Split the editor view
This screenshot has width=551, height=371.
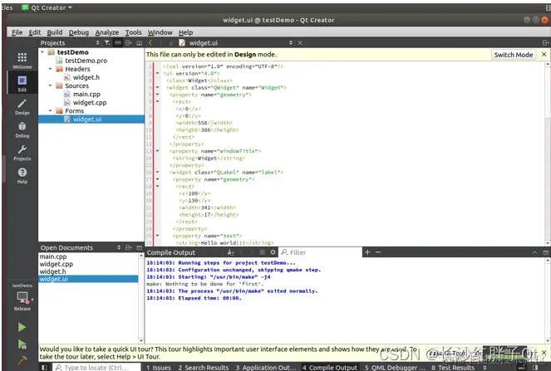click(x=545, y=43)
